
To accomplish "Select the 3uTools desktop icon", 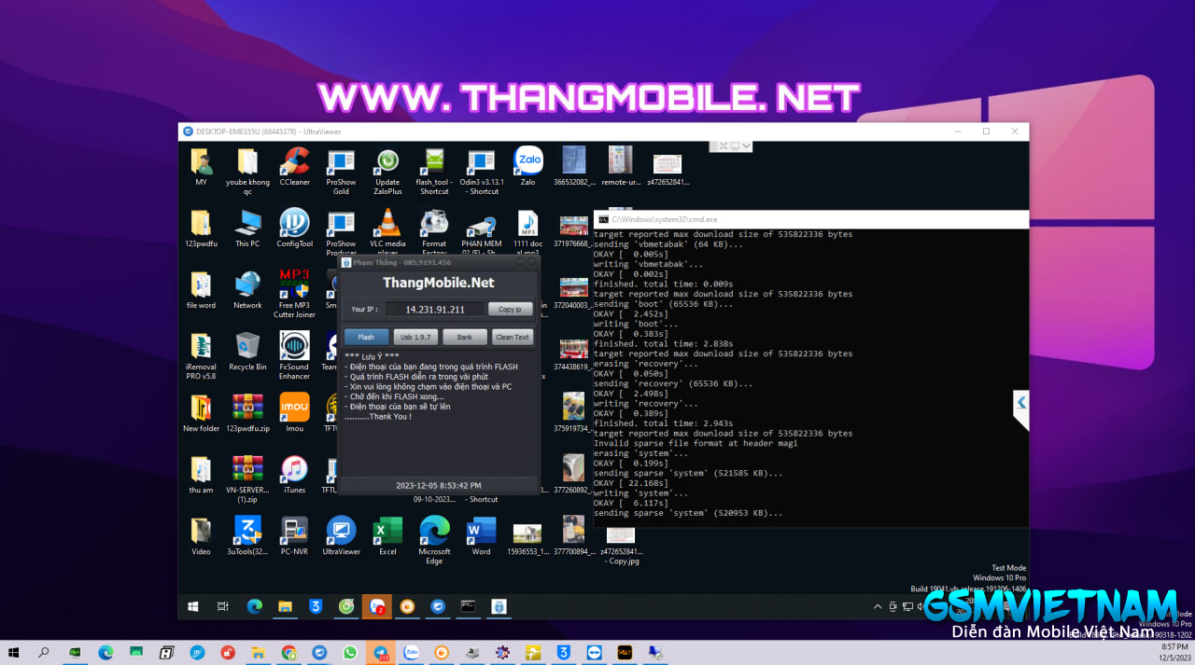I will click(x=247, y=536).
